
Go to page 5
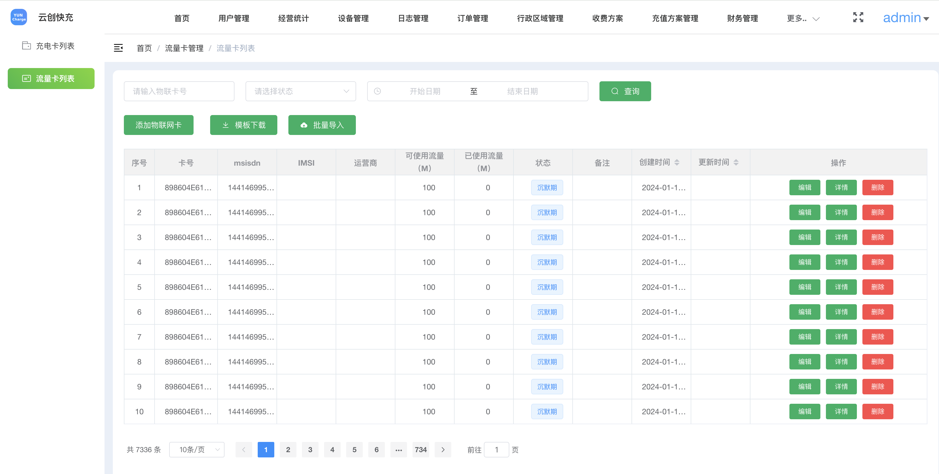tap(354, 450)
